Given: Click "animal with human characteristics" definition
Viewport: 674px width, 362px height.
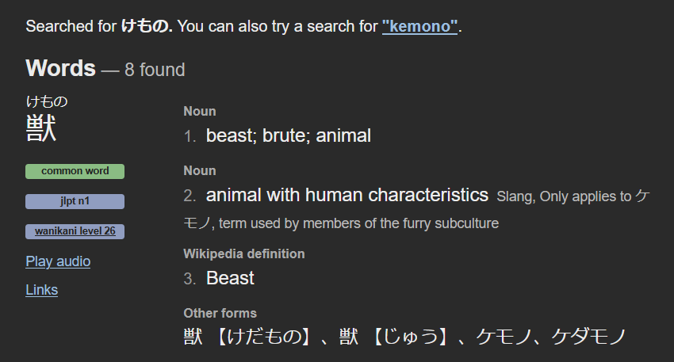Looking at the screenshot, I should (347, 195).
